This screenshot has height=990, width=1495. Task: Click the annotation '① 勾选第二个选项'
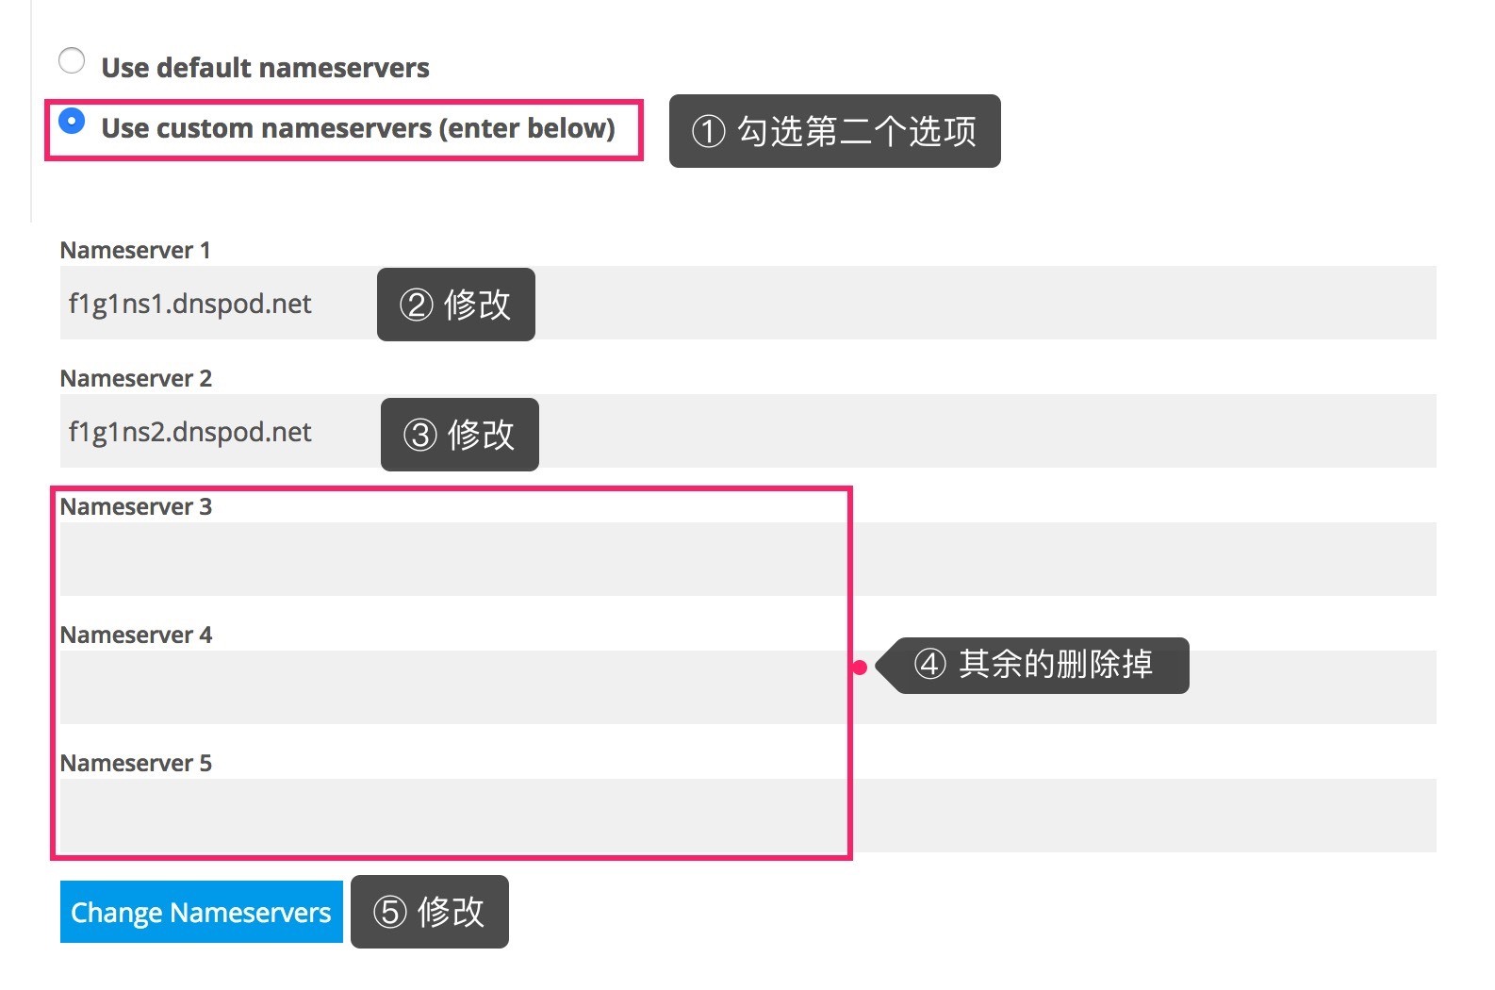coord(835,131)
